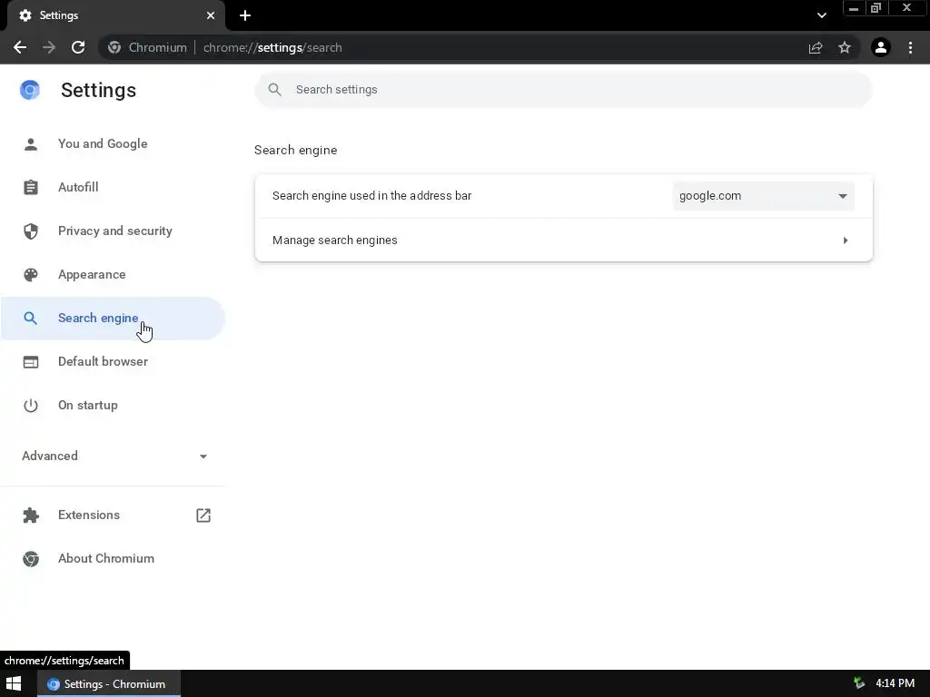This screenshot has width=930, height=697.
Task: Click the palette Appearance icon
Action: [x=31, y=274]
